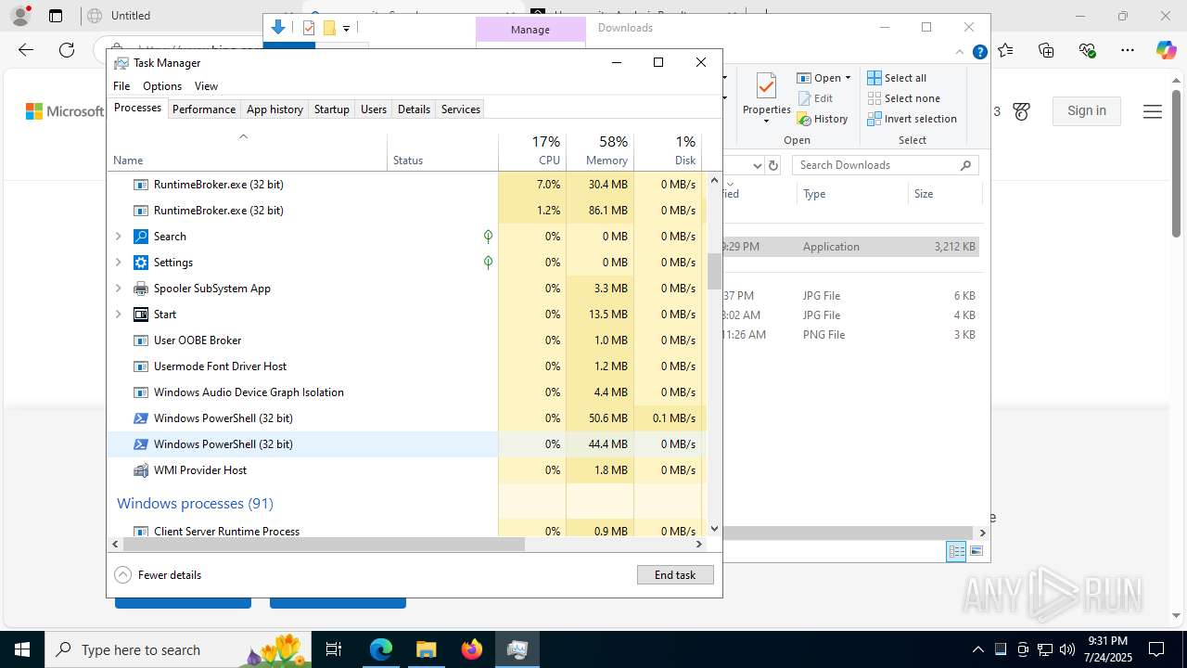Viewport: 1187px width, 668px height.
Task: Click search magnifier in Search Downloads box
Action: 965,165
